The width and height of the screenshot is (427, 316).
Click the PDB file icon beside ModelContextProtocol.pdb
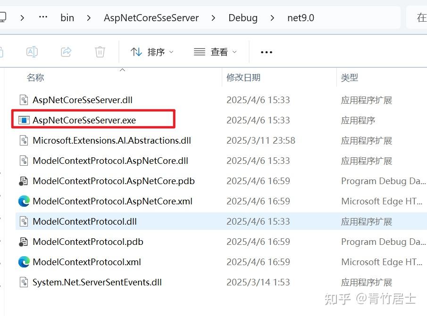pos(24,242)
